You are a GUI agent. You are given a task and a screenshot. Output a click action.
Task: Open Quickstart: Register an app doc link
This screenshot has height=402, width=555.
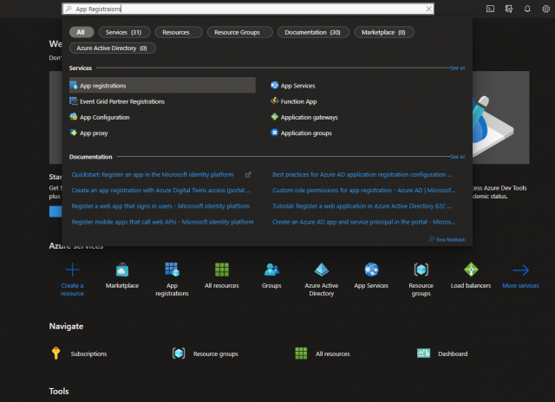[x=153, y=175]
